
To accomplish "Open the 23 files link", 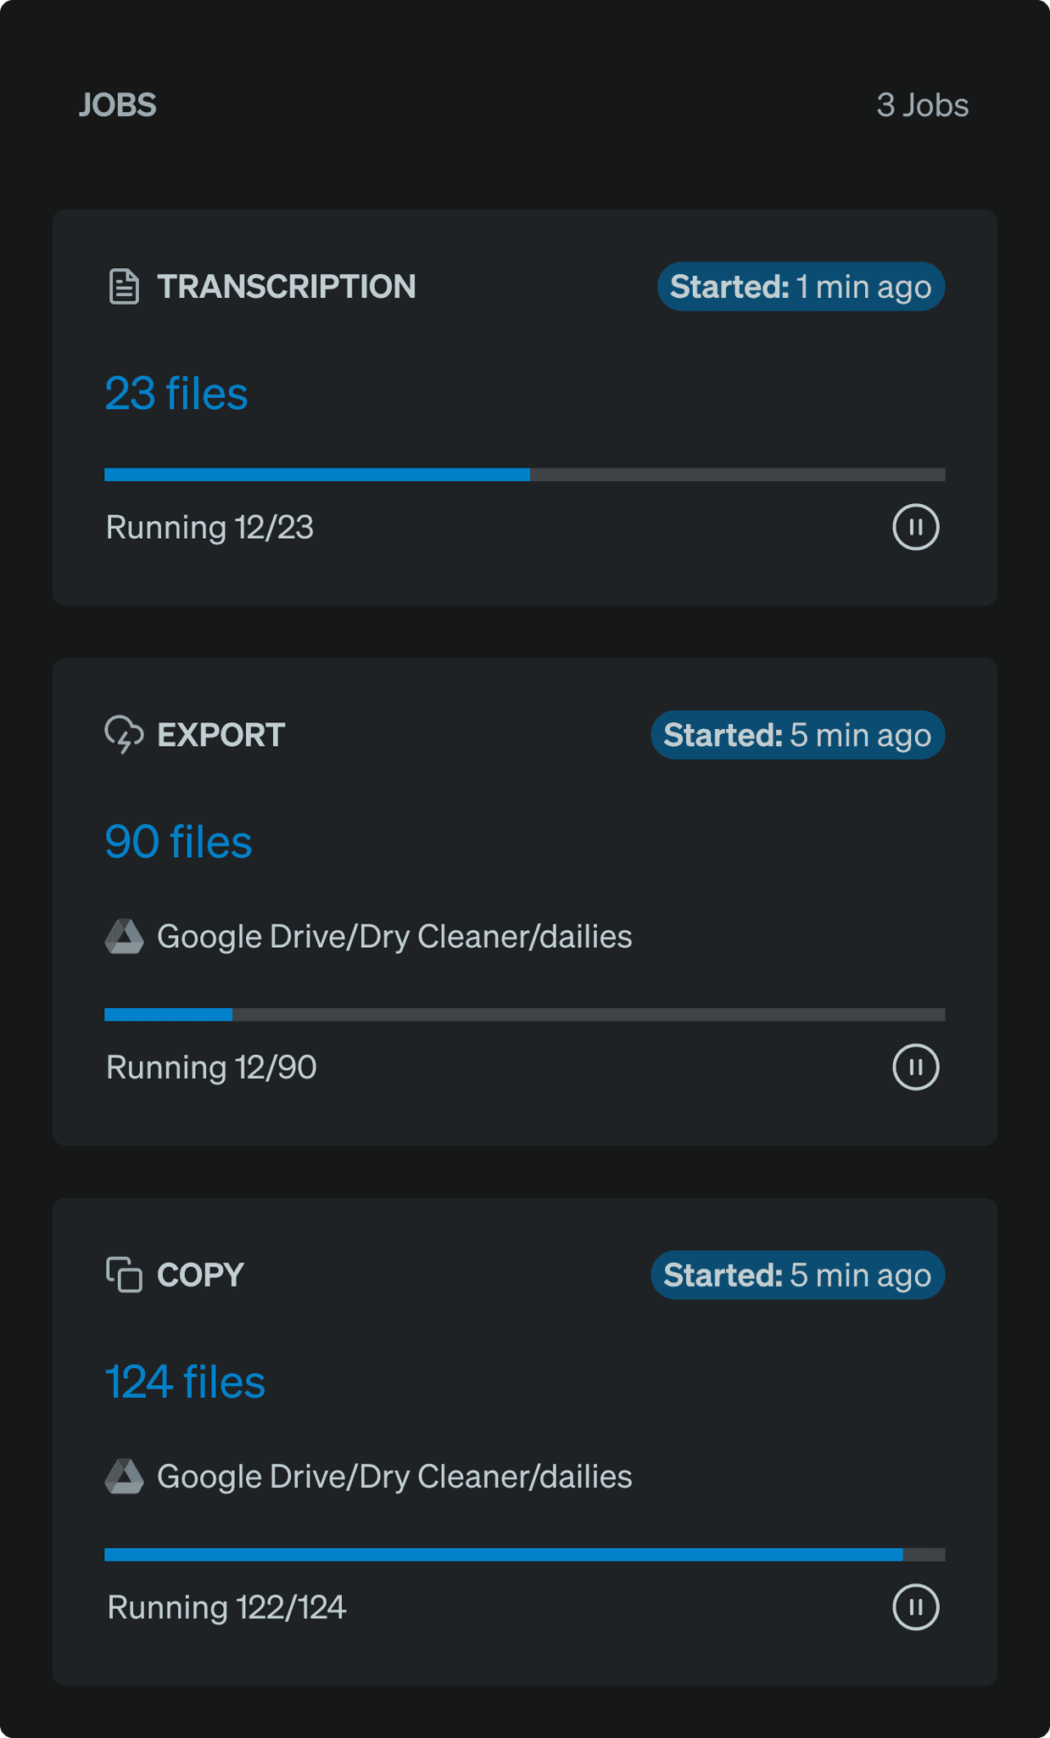I will [x=176, y=394].
